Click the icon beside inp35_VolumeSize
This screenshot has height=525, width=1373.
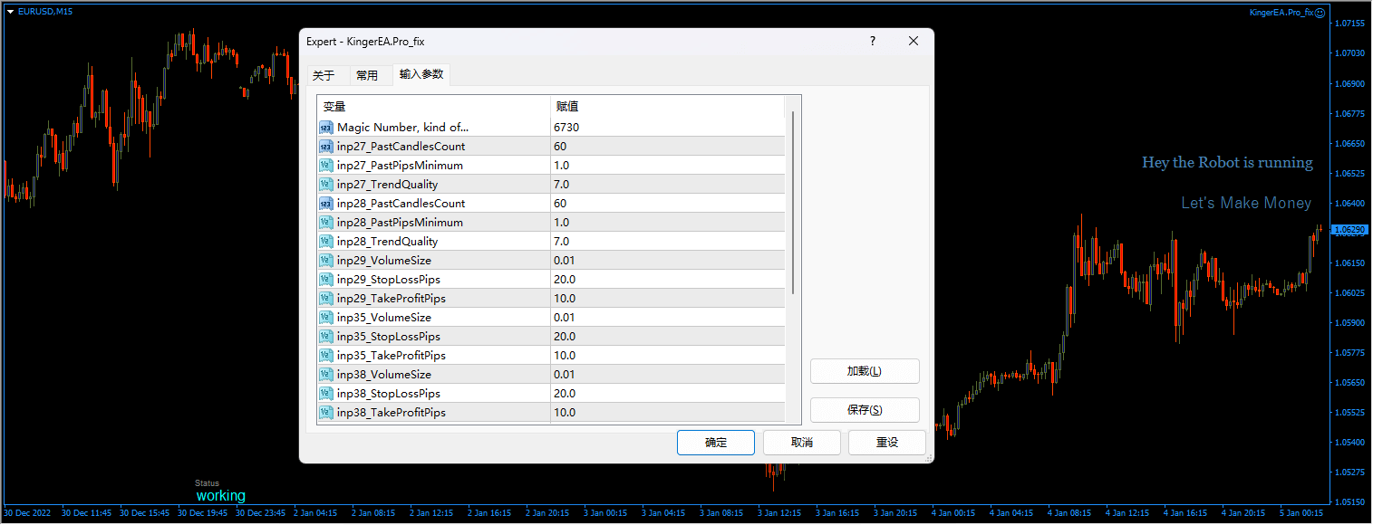tap(326, 318)
